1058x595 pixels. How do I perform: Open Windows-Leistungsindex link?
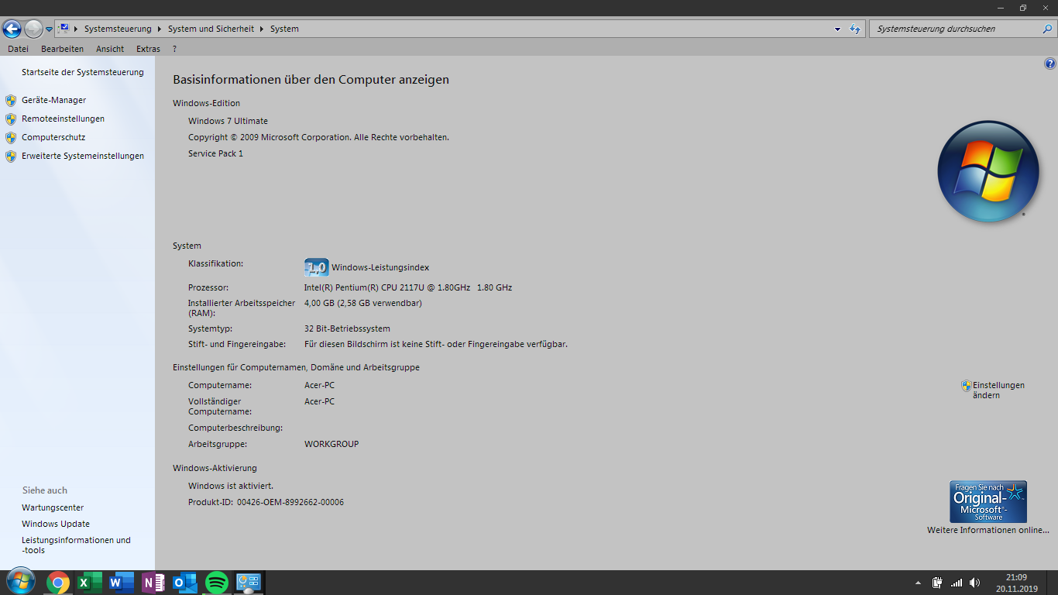pyautogui.click(x=380, y=267)
